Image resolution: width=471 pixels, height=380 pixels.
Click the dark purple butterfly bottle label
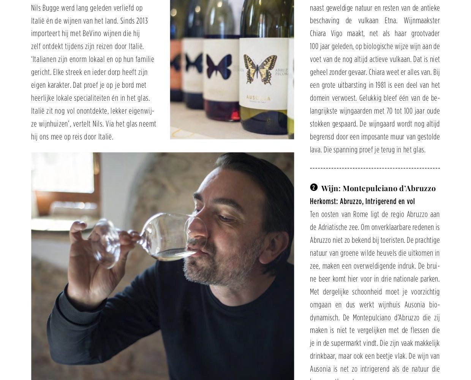click(219, 66)
